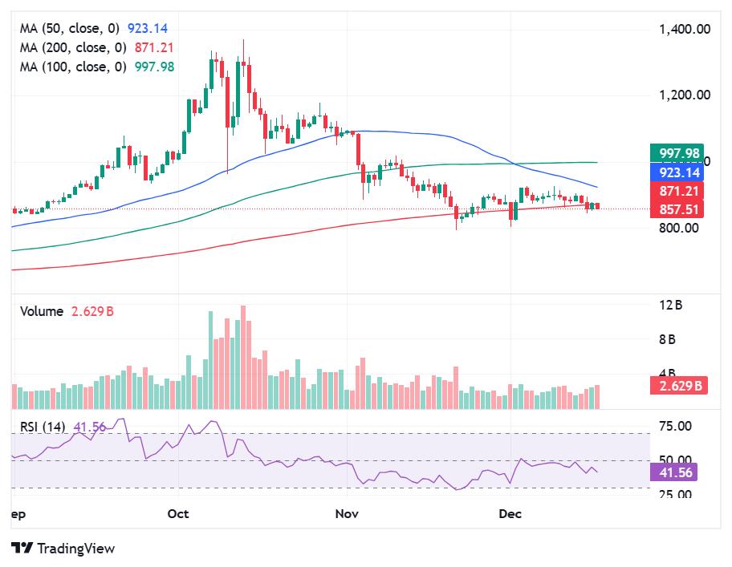Click the Nov label on time axis
The height and width of the screenshot is (567, 732).
tap(346, 513)
